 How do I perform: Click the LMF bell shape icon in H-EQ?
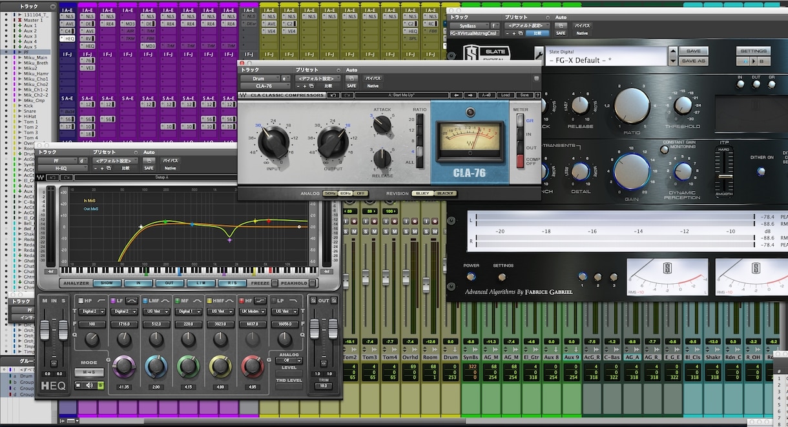pos(164,301)
